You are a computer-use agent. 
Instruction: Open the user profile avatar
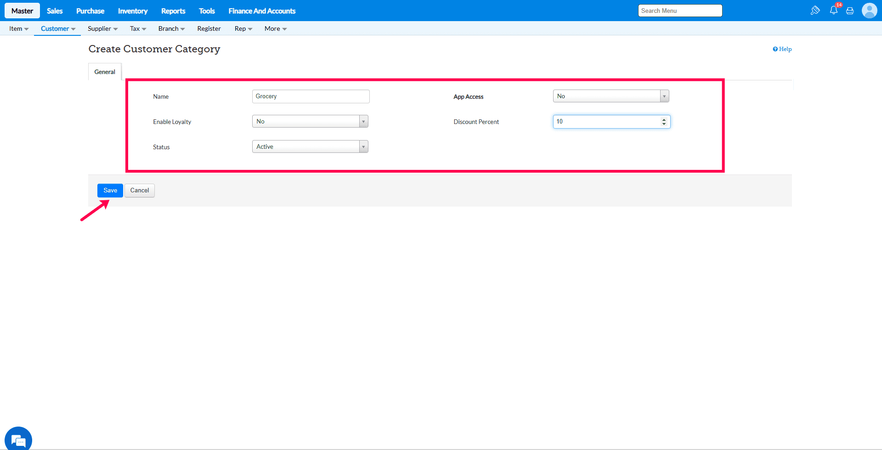869,11
